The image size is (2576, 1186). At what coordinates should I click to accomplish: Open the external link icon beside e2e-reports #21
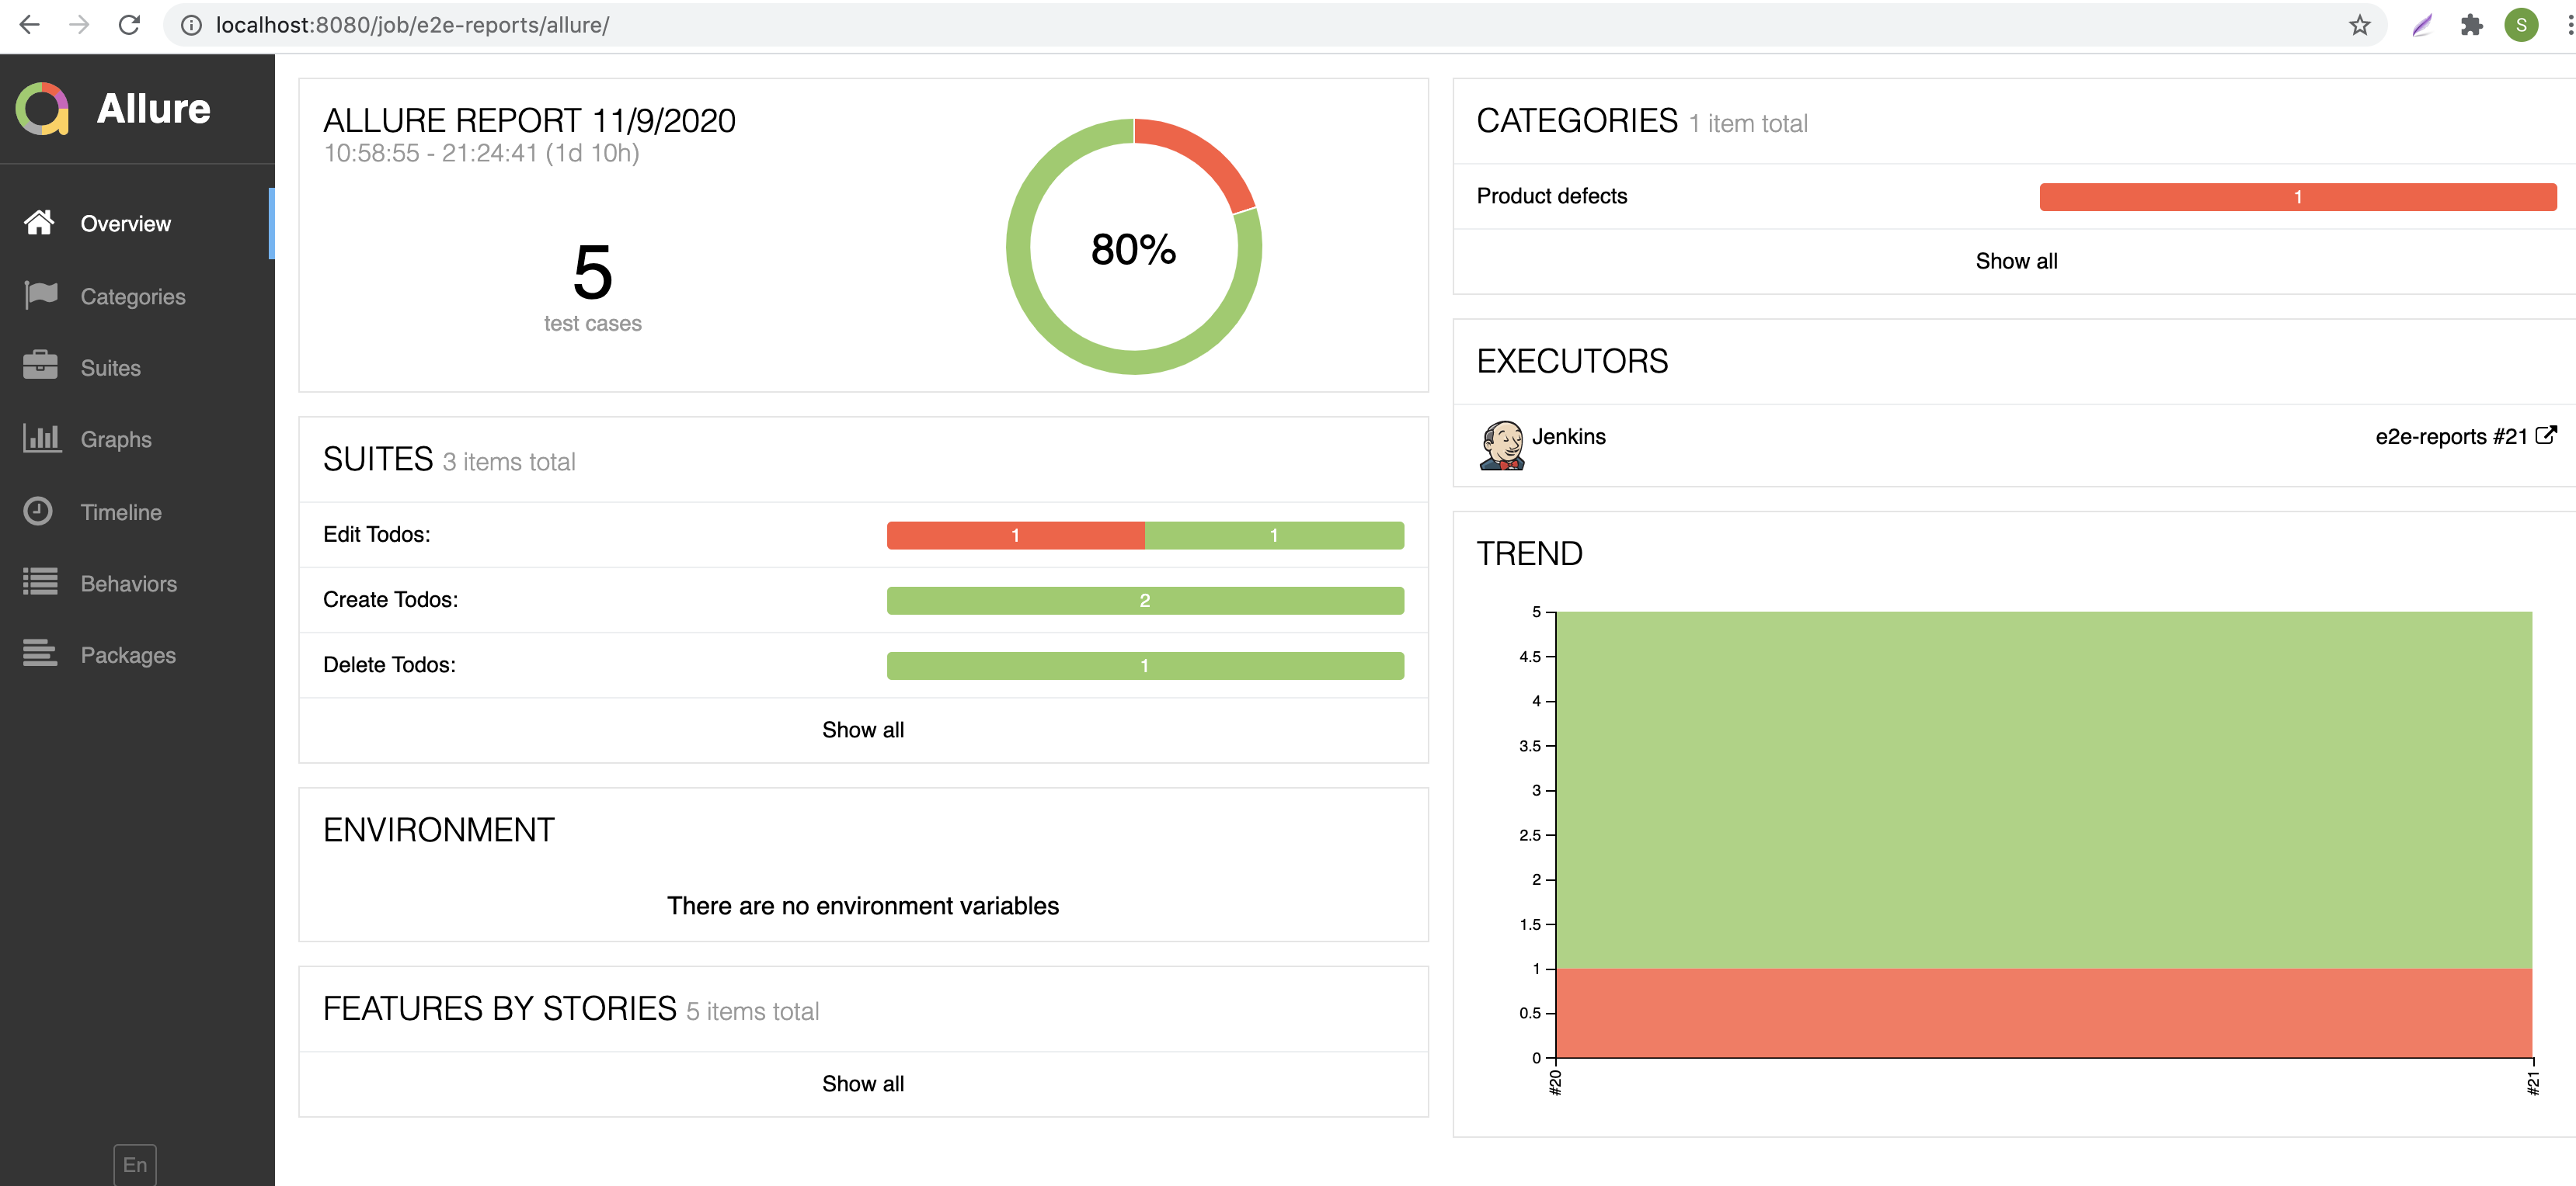[2546, 435]
